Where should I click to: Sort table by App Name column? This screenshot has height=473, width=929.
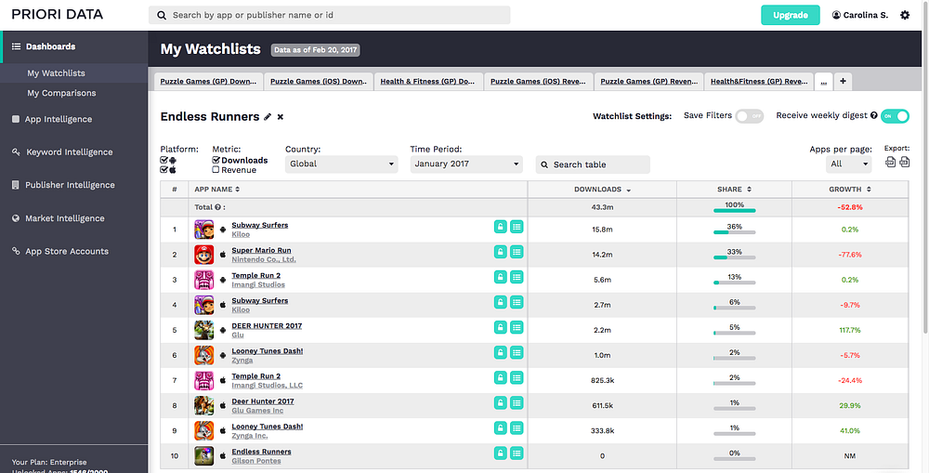pos(217,189)
